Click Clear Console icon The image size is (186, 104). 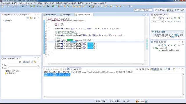148,69
